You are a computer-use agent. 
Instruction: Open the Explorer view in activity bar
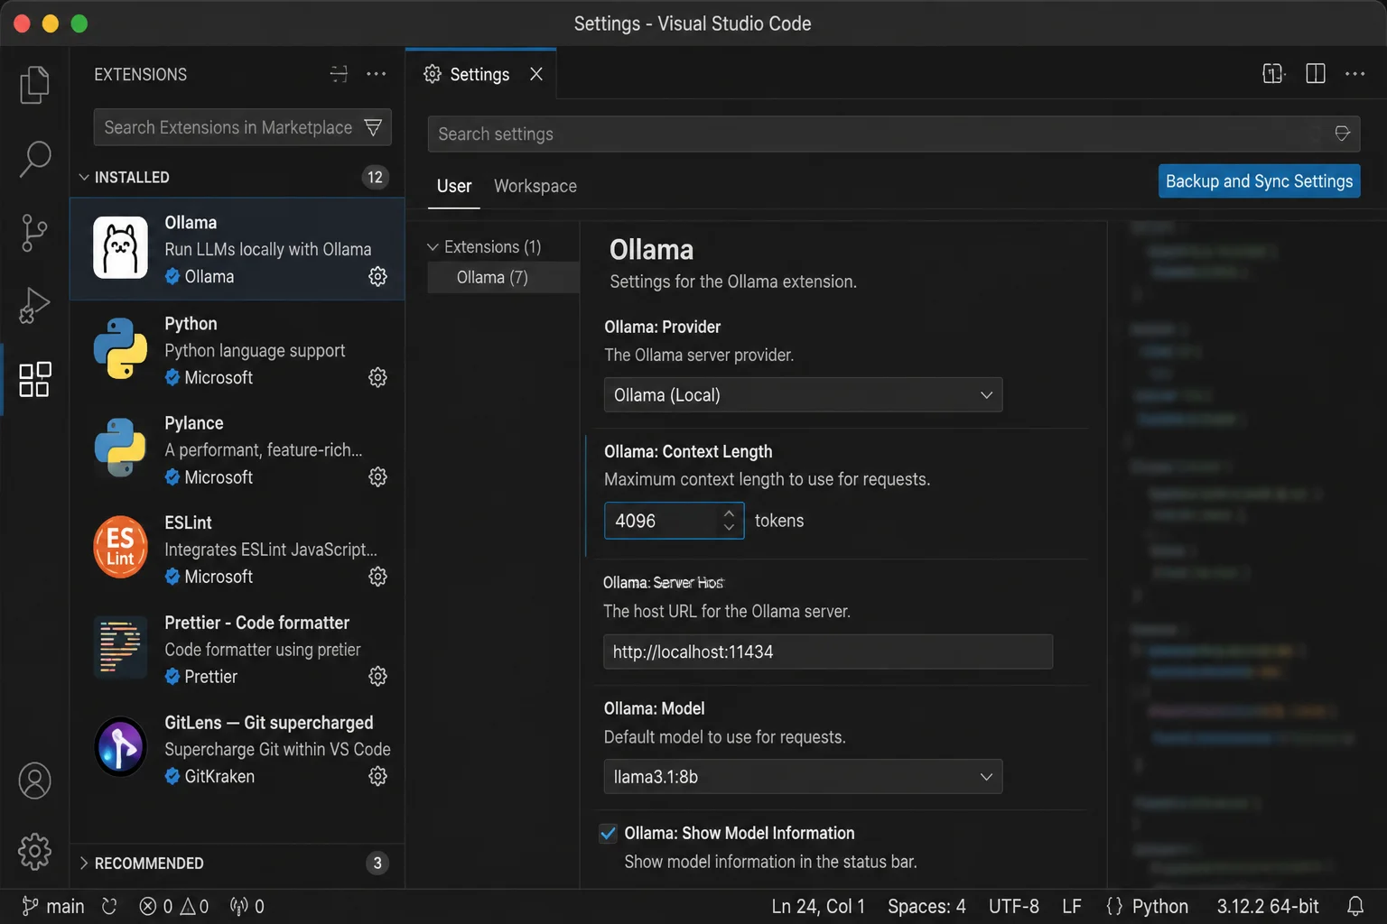34,85
